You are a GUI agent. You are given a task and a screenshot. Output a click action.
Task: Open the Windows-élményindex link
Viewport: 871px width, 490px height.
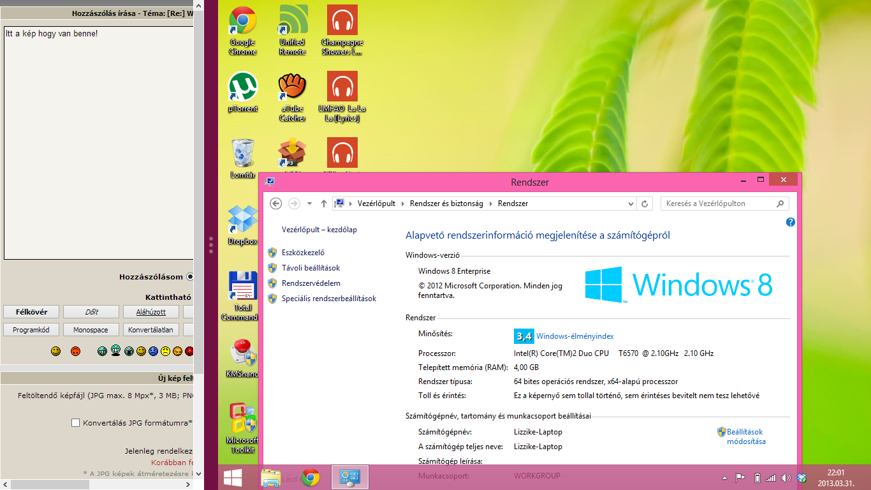point(575,336)
